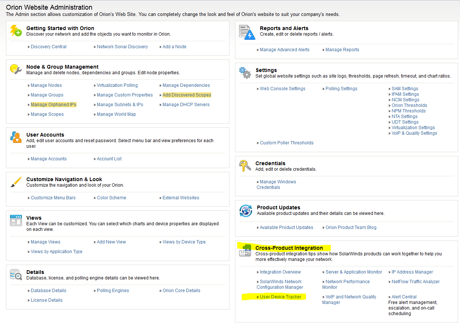Open Web Console Settings

click(x=283, y=89)
